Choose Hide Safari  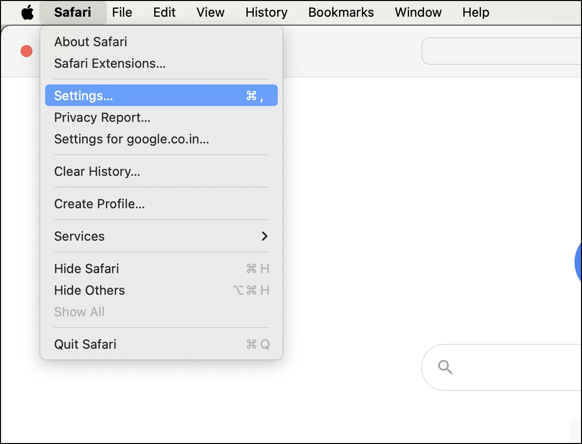161,268
